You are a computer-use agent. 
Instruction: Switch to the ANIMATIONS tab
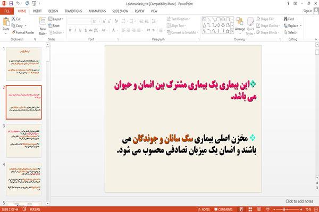(x=97, y=11)
